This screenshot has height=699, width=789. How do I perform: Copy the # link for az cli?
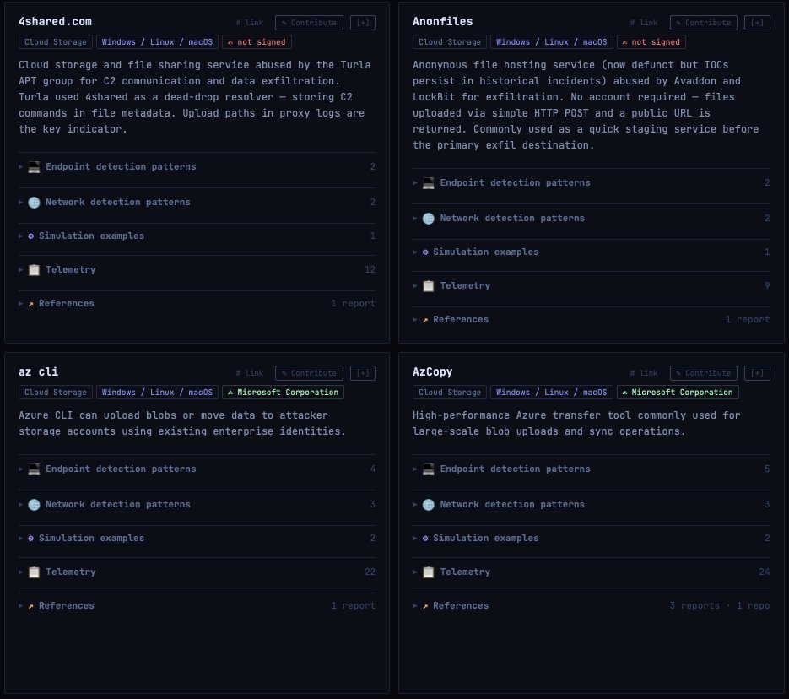click(x=250, y=373)
